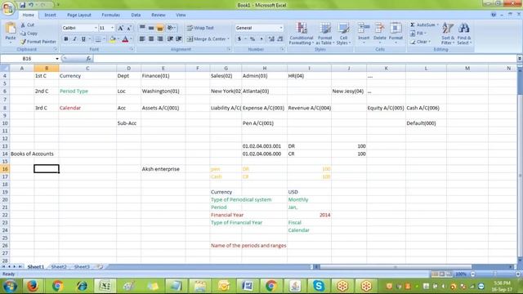
Task: Decrease the cell indent
Action: click(x=170, y=39)
